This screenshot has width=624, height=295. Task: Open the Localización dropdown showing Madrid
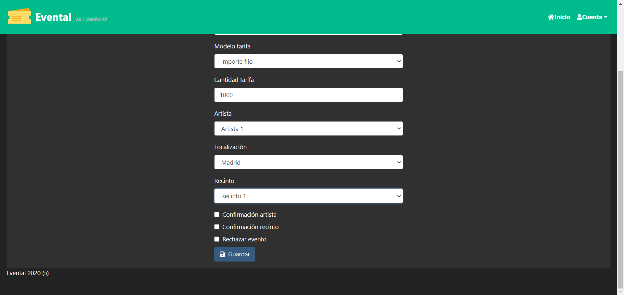[x=308, y=162]
